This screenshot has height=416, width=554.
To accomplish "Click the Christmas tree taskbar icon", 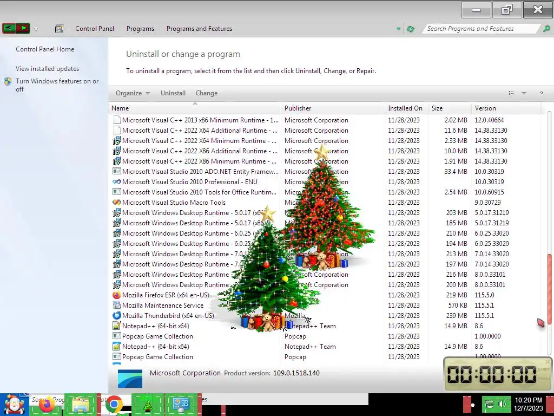I will point(147,405).
